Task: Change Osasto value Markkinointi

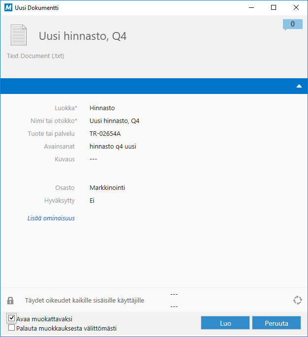Action: tap(107, 187)
